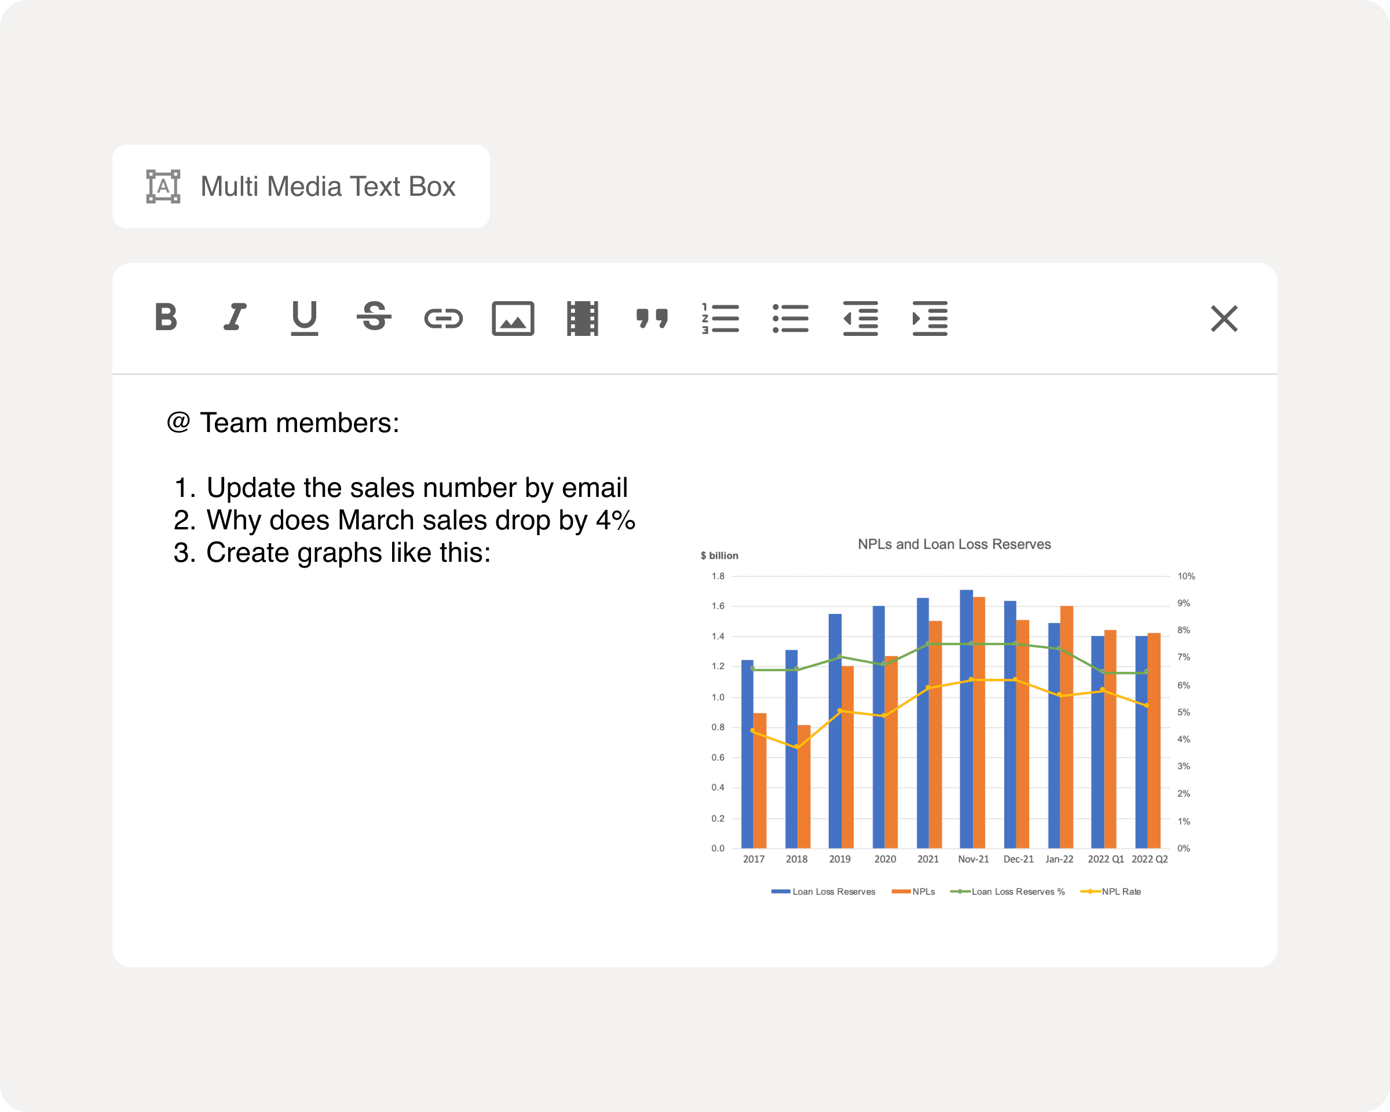Click the text box frame icon
1390x1112 pixels.
(x=163, y=187)
